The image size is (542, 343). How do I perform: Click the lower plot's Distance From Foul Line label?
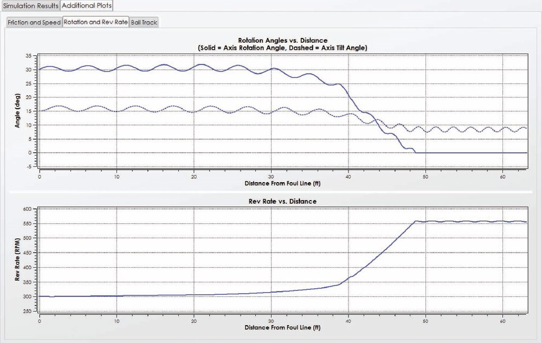click(282, 328)
